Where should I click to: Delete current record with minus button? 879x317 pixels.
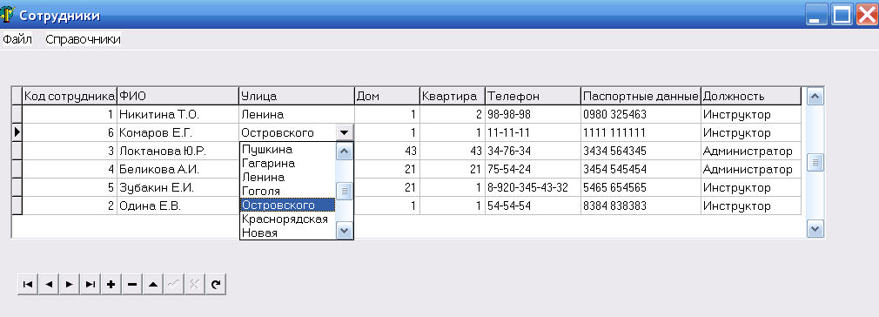pos(131,285)
